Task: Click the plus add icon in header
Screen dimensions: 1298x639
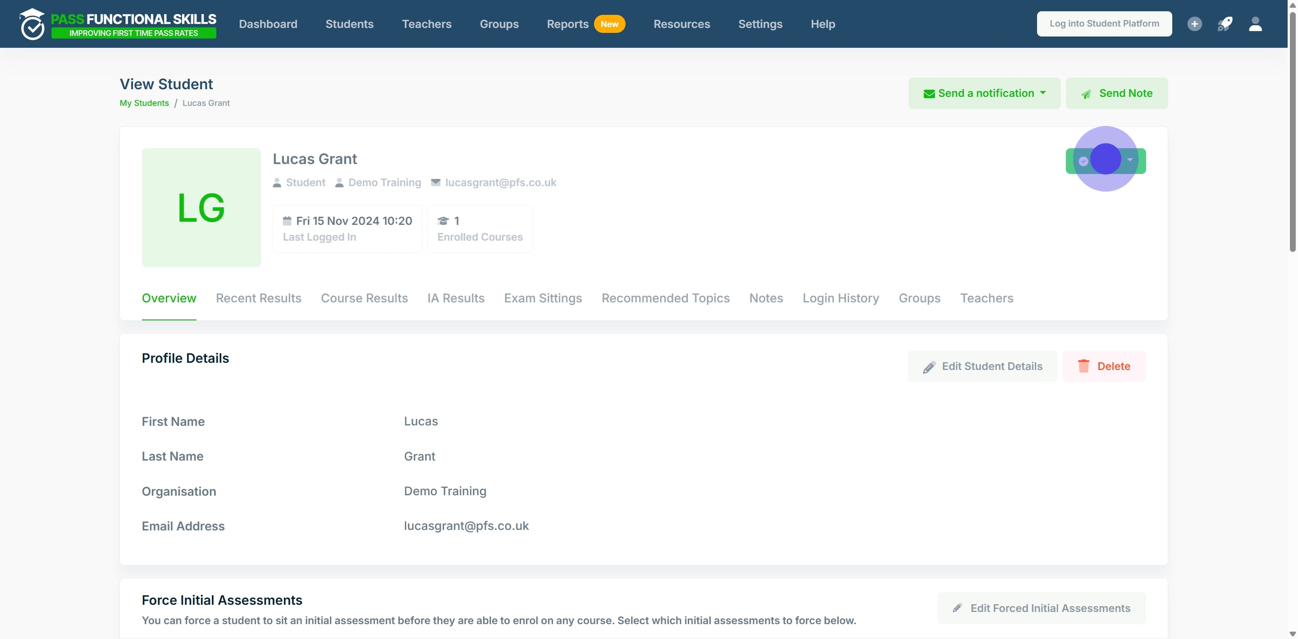Action: coord(1194,24)
